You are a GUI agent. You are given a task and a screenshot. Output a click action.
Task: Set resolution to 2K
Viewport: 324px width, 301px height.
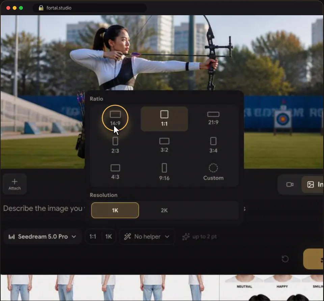pos(164,210)
